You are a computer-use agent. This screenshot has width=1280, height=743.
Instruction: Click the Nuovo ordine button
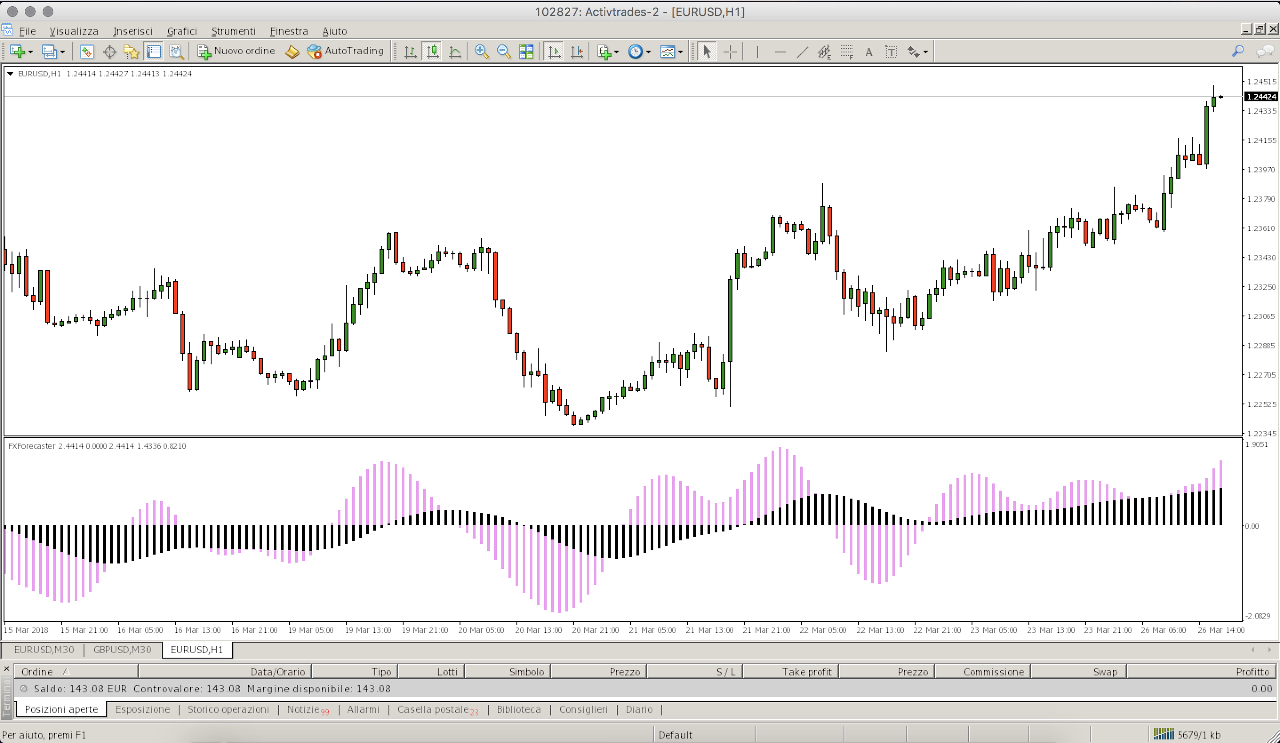[x=237, y=51]
